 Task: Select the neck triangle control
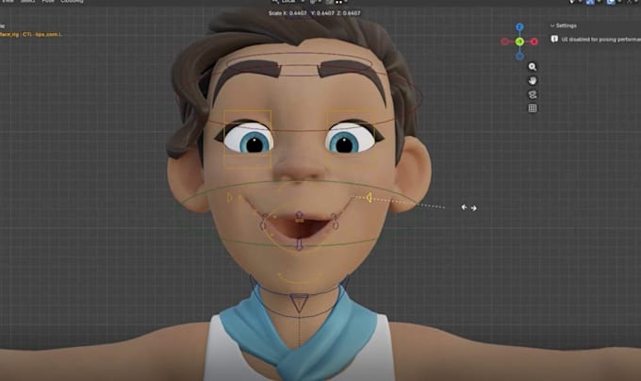[299, 303]
